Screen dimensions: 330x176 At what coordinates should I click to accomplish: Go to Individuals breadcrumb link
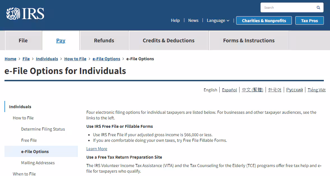click(x=47, y=59)
